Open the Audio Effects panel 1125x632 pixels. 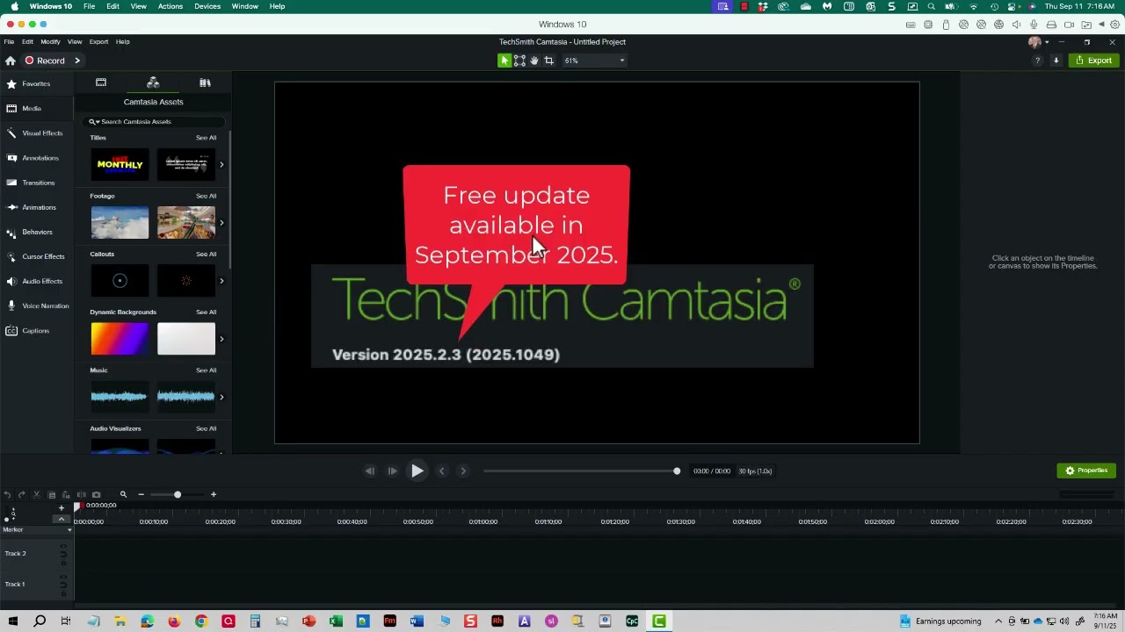coord(36,281)
